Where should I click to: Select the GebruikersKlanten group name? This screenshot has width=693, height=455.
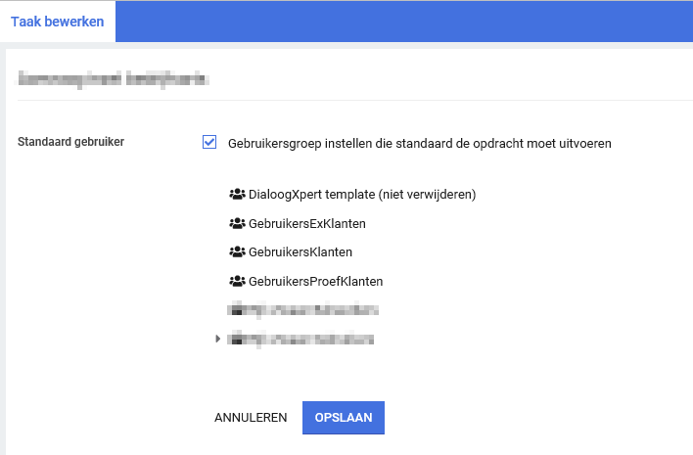[300, 252]
